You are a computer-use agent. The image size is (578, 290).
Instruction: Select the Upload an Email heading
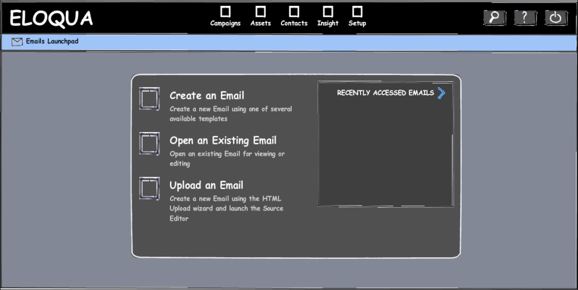206,185
